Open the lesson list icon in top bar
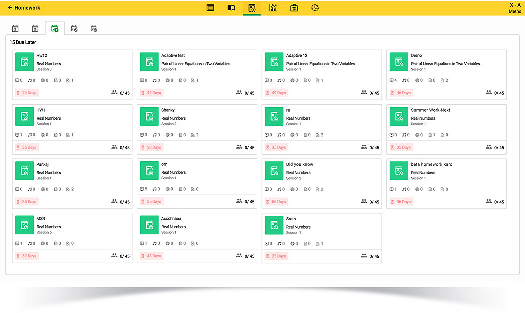Screen dimensions: 525x313 [x=210, y=8]
